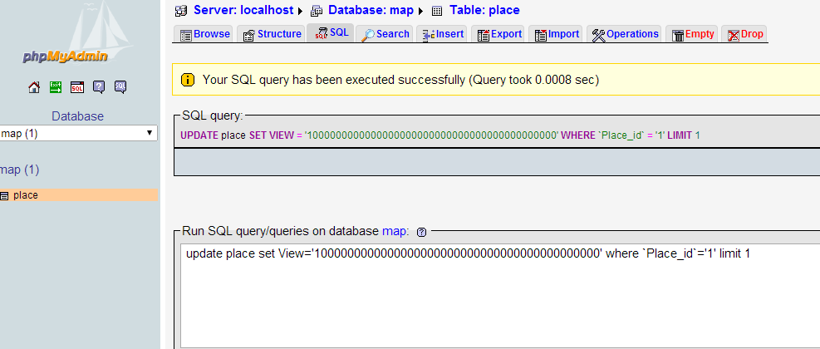
Task: Open the Import tab
Action: click(x=557, y=34)
